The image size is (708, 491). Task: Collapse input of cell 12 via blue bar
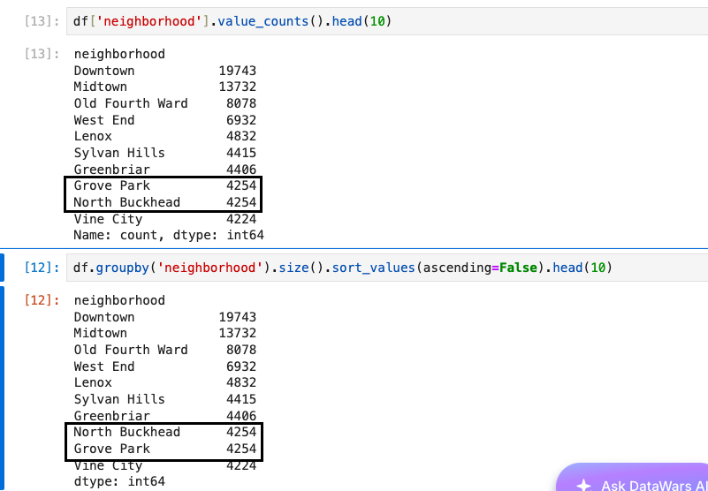pos(3,268)
